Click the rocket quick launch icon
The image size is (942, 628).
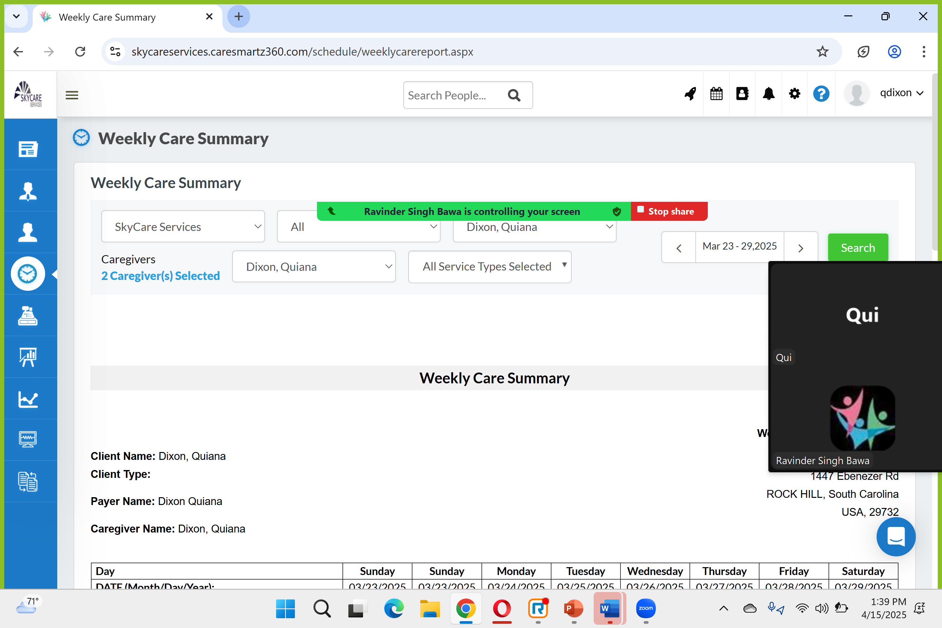pyautogui.click(x=690, y=94)
